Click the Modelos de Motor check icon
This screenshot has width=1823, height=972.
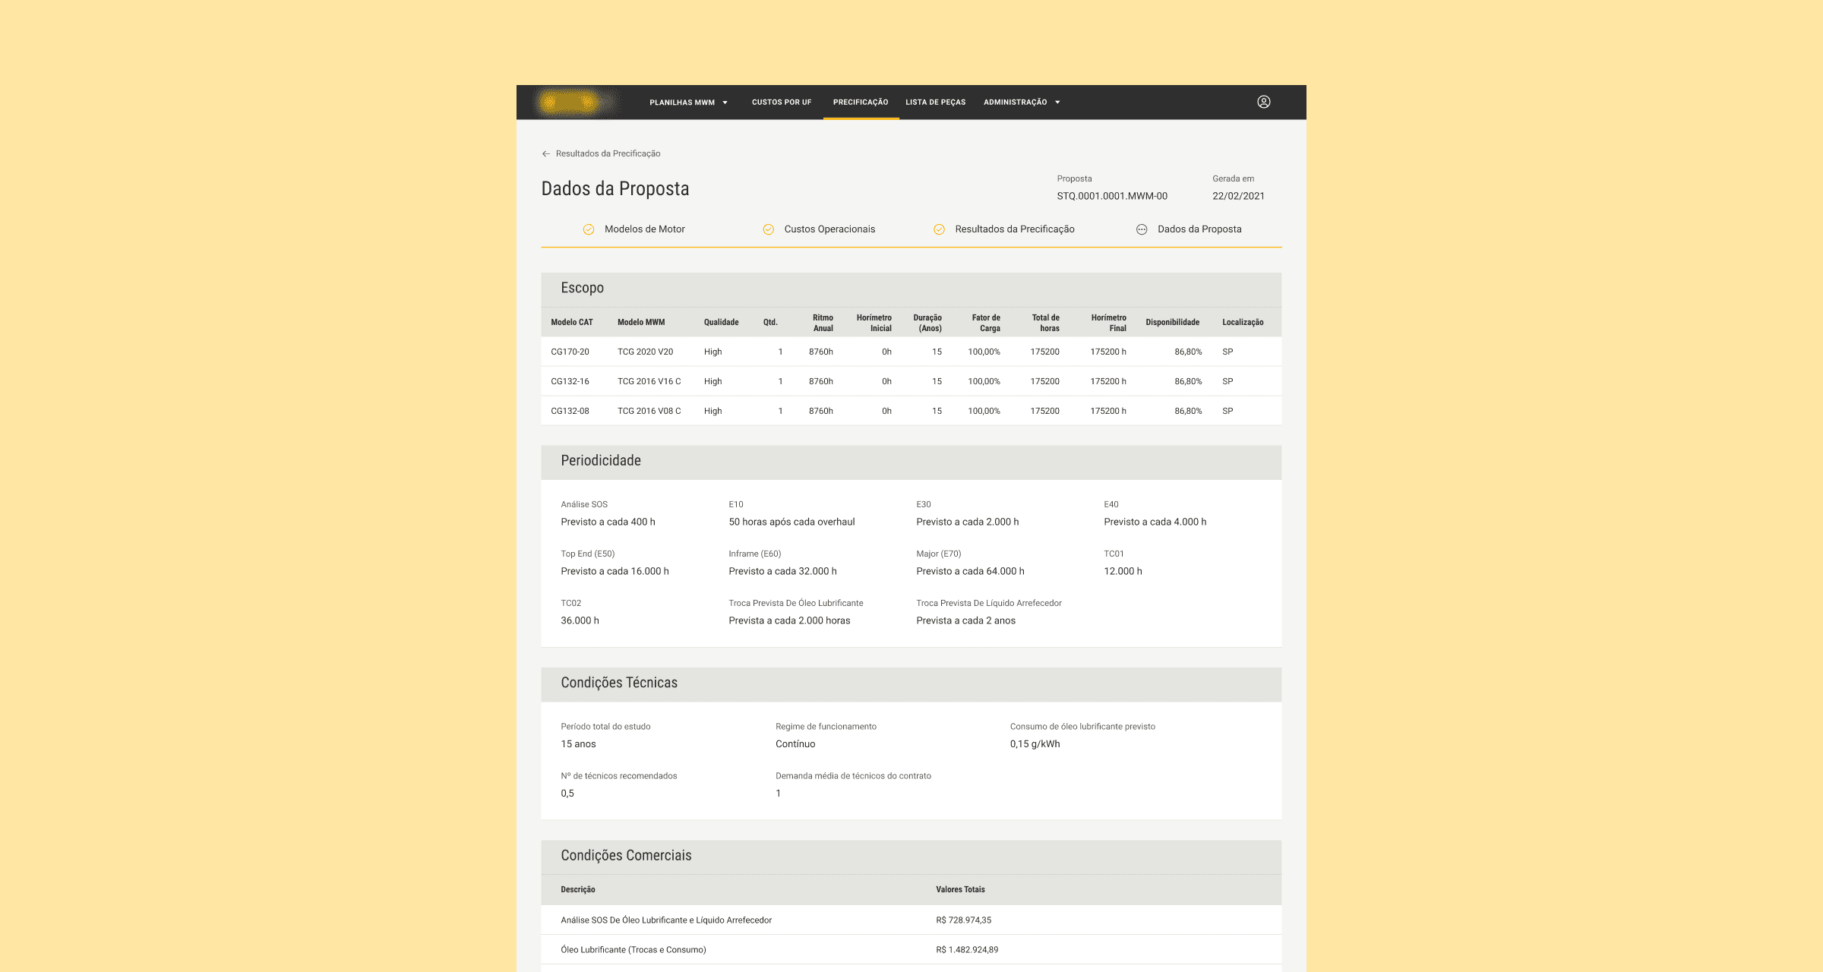[588, 229]
